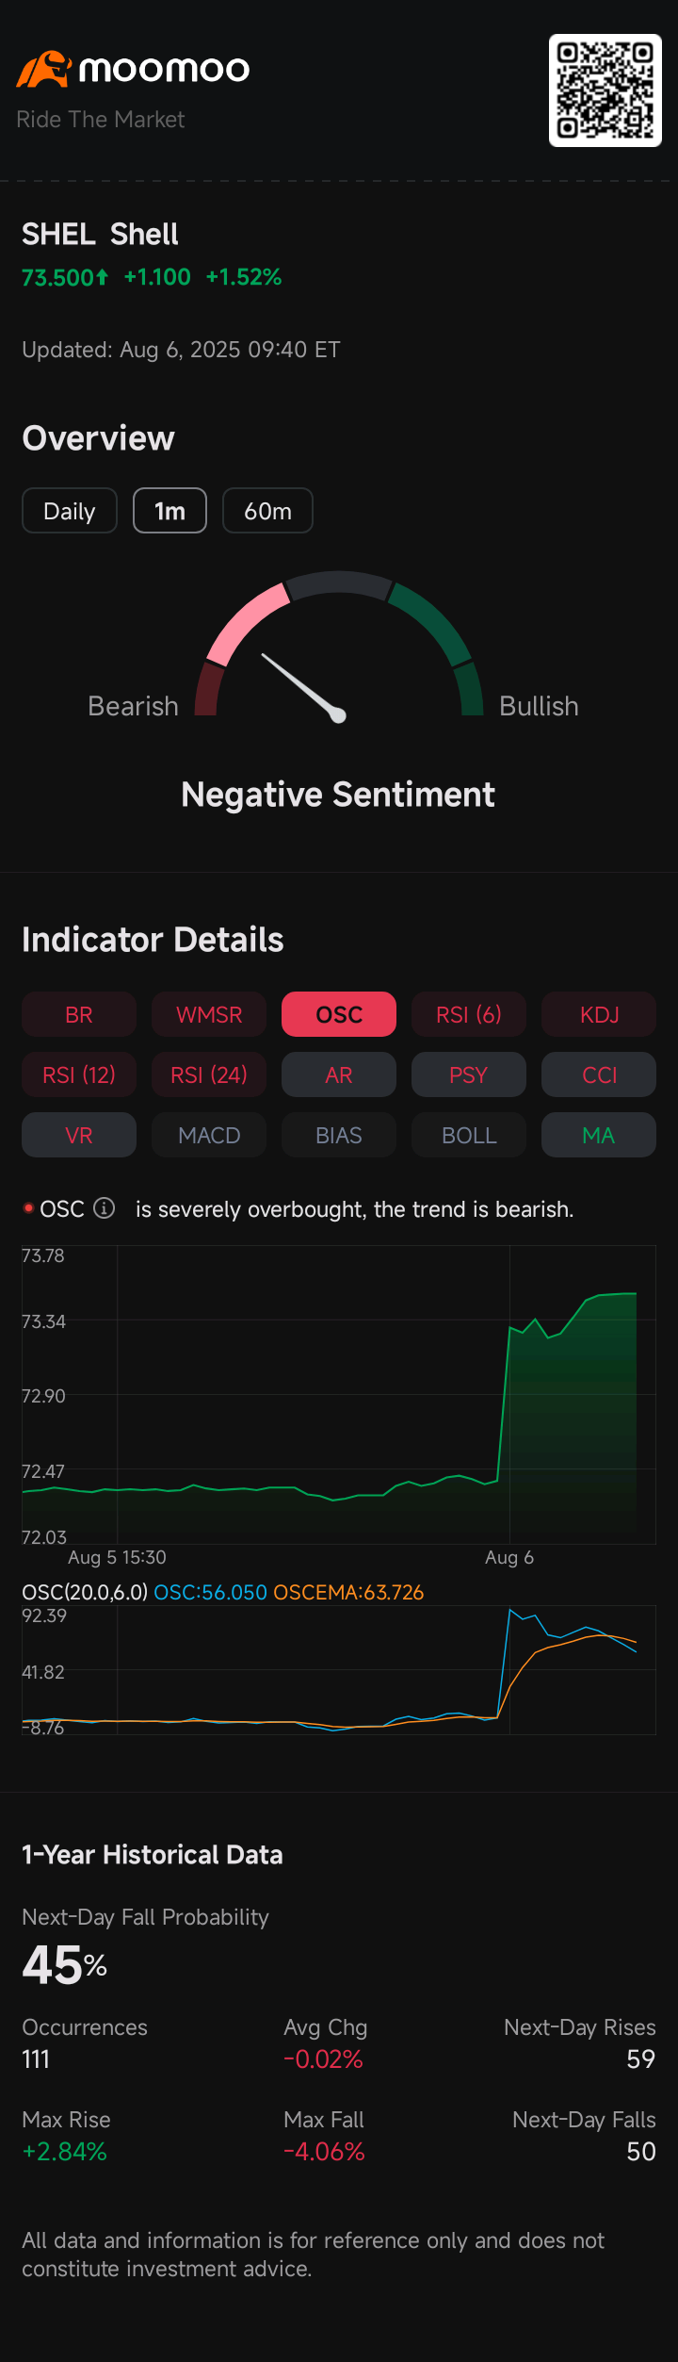Click the sentiment gauge needle
Viewport: 678px width, 2362px height.
pos(303,686)
